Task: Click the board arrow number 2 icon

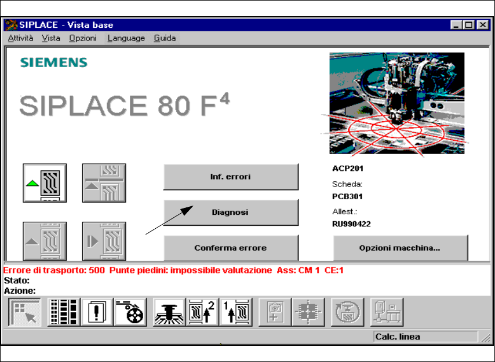Action: [x=202, y=312]
